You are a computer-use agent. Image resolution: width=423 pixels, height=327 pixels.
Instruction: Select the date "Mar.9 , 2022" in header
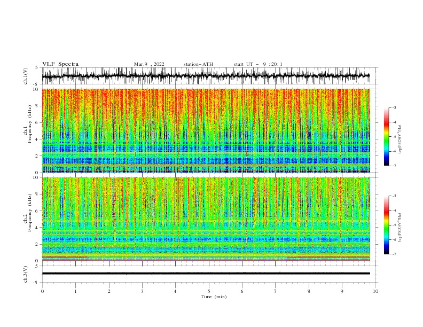[x=149, y=64]
